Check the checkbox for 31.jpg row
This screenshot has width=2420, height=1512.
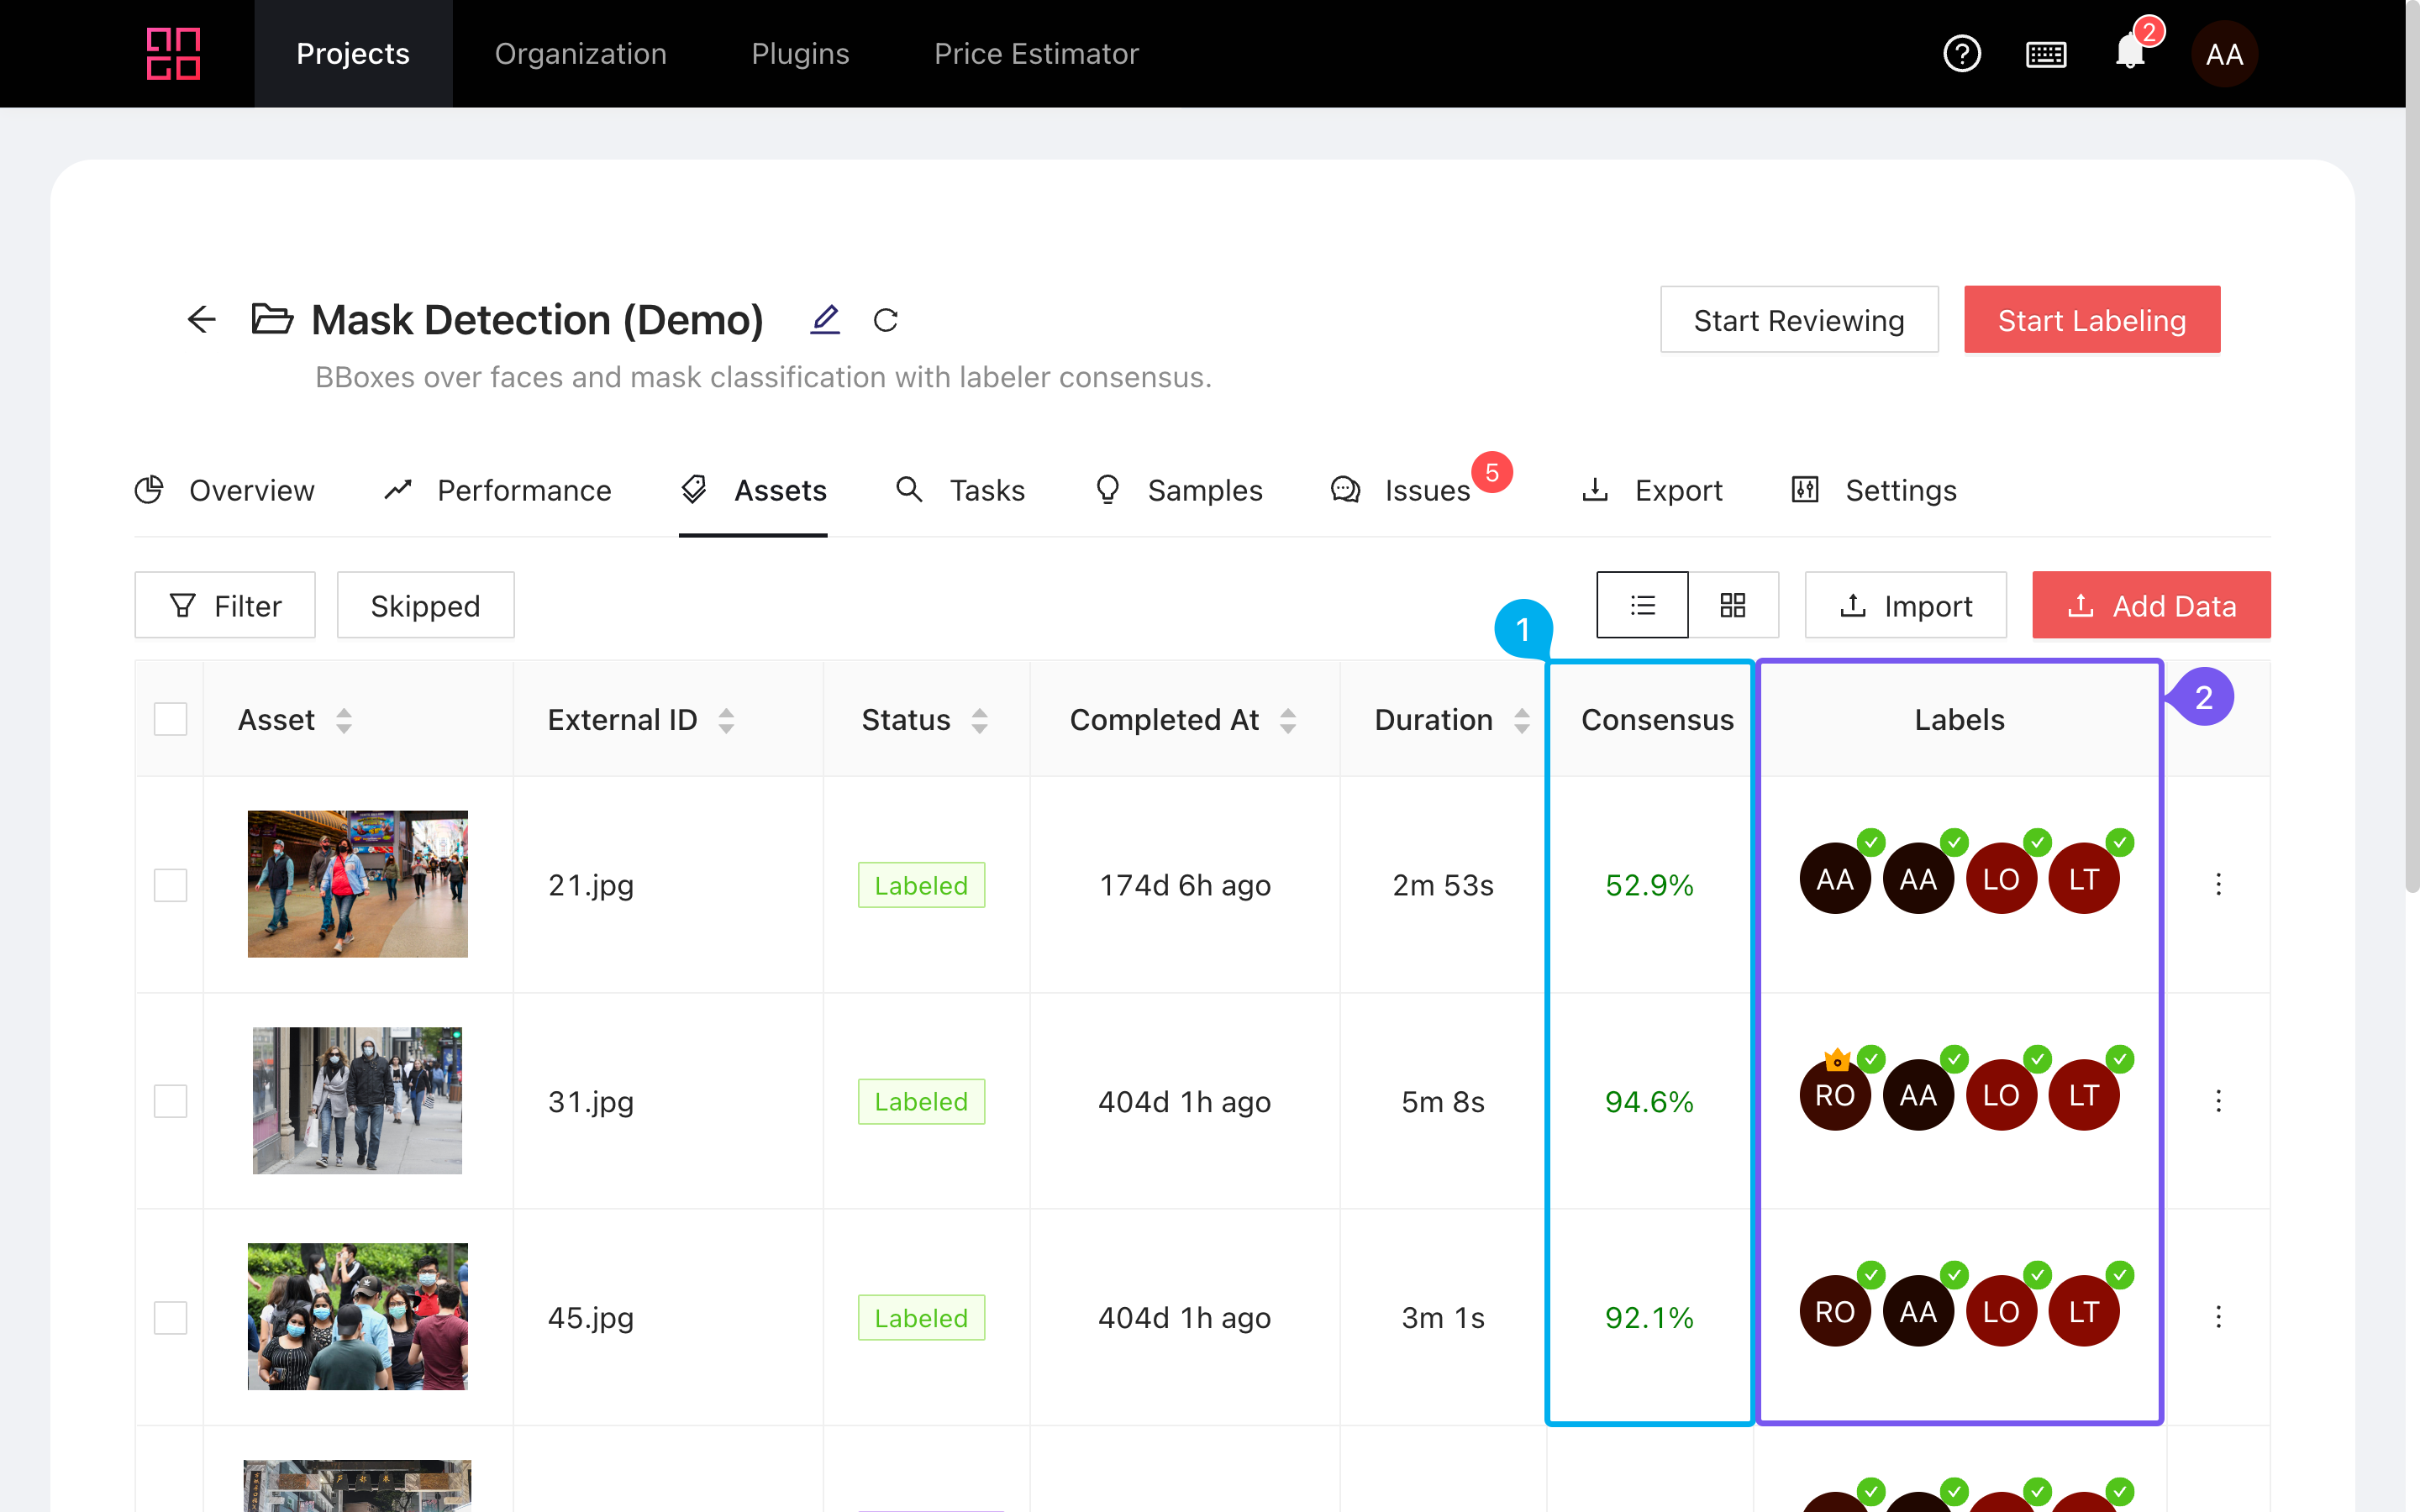(x=171, y=1101)
